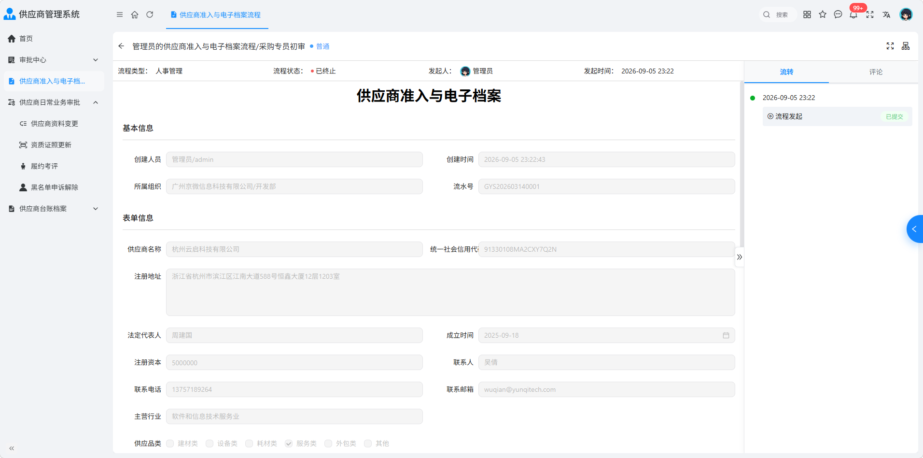Toggle the 建材类 checkbox
The height and width of the screenshot is (458, 923).
tap(170, 444)
